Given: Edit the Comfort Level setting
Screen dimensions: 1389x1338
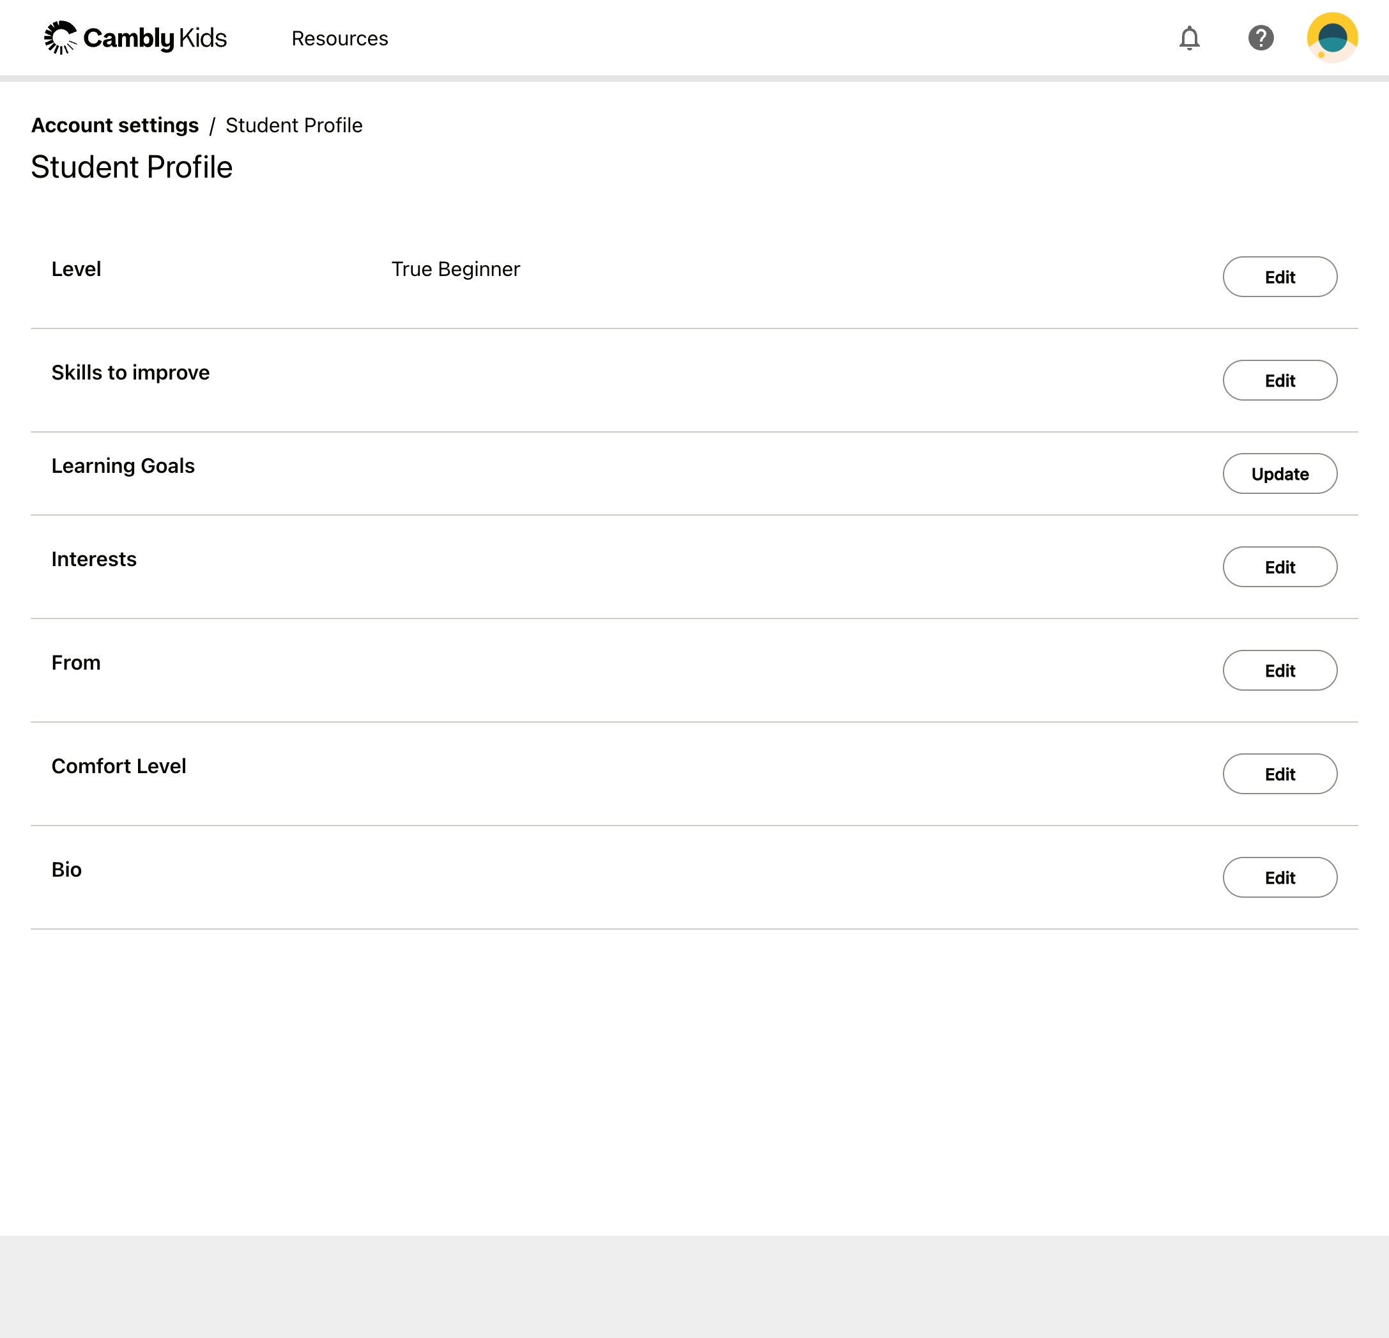Looking at the screenshot, I should tap(1279, 774).
